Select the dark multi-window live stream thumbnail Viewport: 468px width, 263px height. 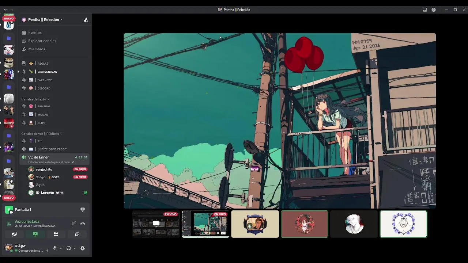click(x=156, y=224)
